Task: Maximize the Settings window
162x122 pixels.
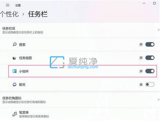Action: (154, 3)
